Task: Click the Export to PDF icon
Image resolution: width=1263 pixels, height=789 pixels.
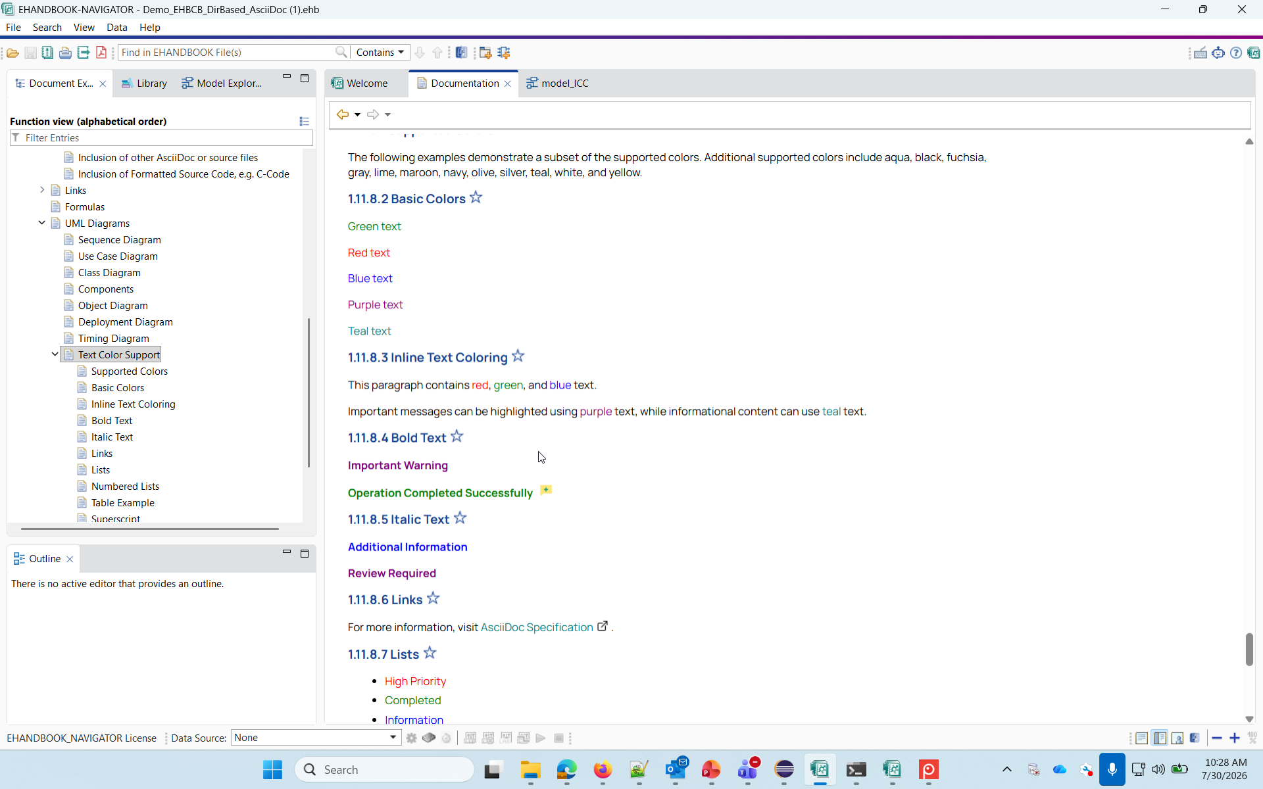Action: coord(101,53)
